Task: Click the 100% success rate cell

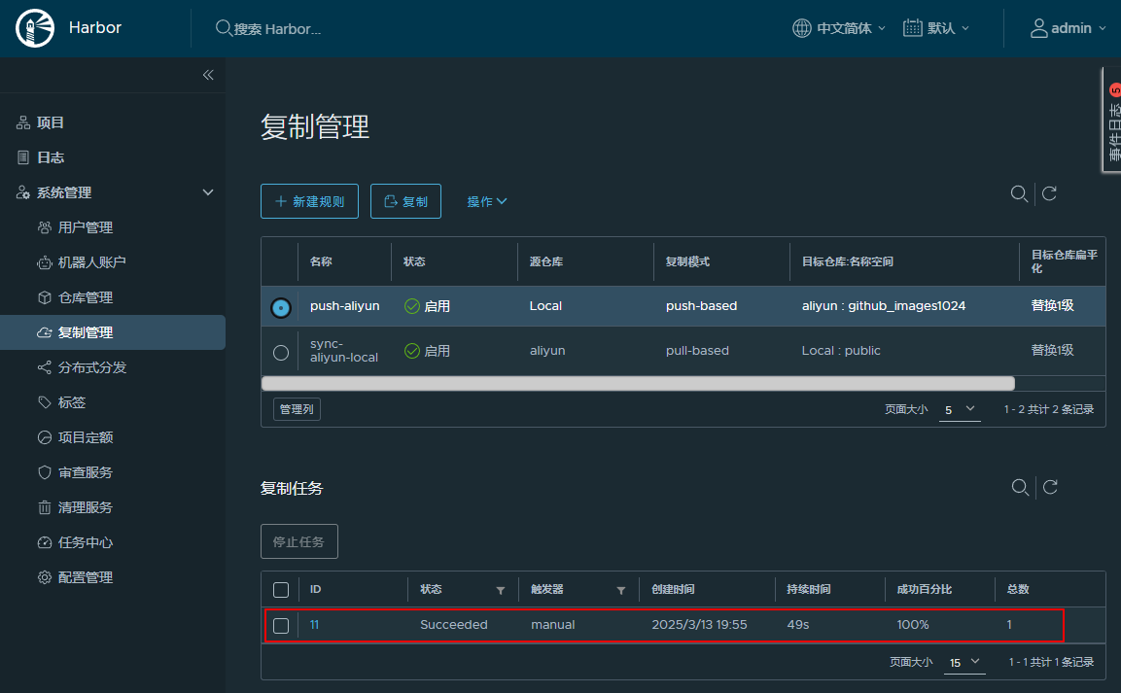Action: (913, 625)
